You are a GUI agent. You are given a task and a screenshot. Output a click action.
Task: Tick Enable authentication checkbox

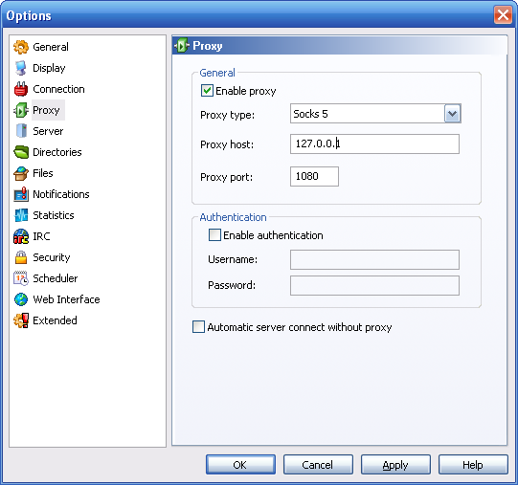click(x=214, y=235)
